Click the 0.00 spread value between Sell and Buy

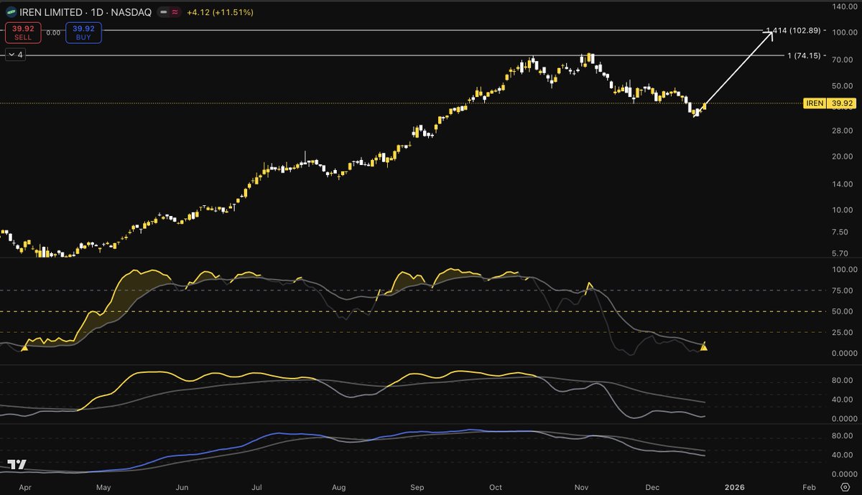pos(53,32)
